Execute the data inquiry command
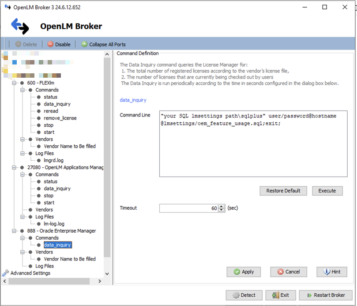The image size is (357, 306). pos(327,191)
